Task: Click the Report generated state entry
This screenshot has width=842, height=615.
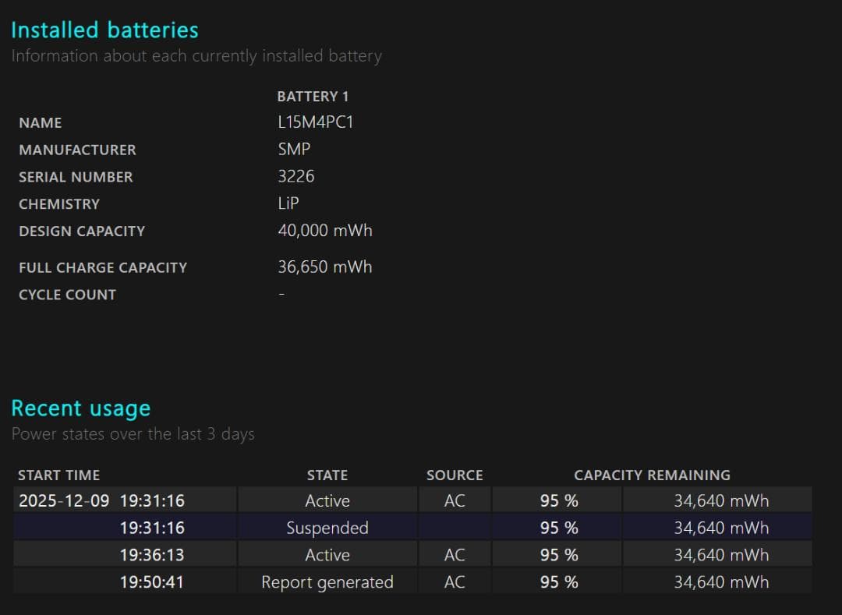Action: click(x=327, y=582)
